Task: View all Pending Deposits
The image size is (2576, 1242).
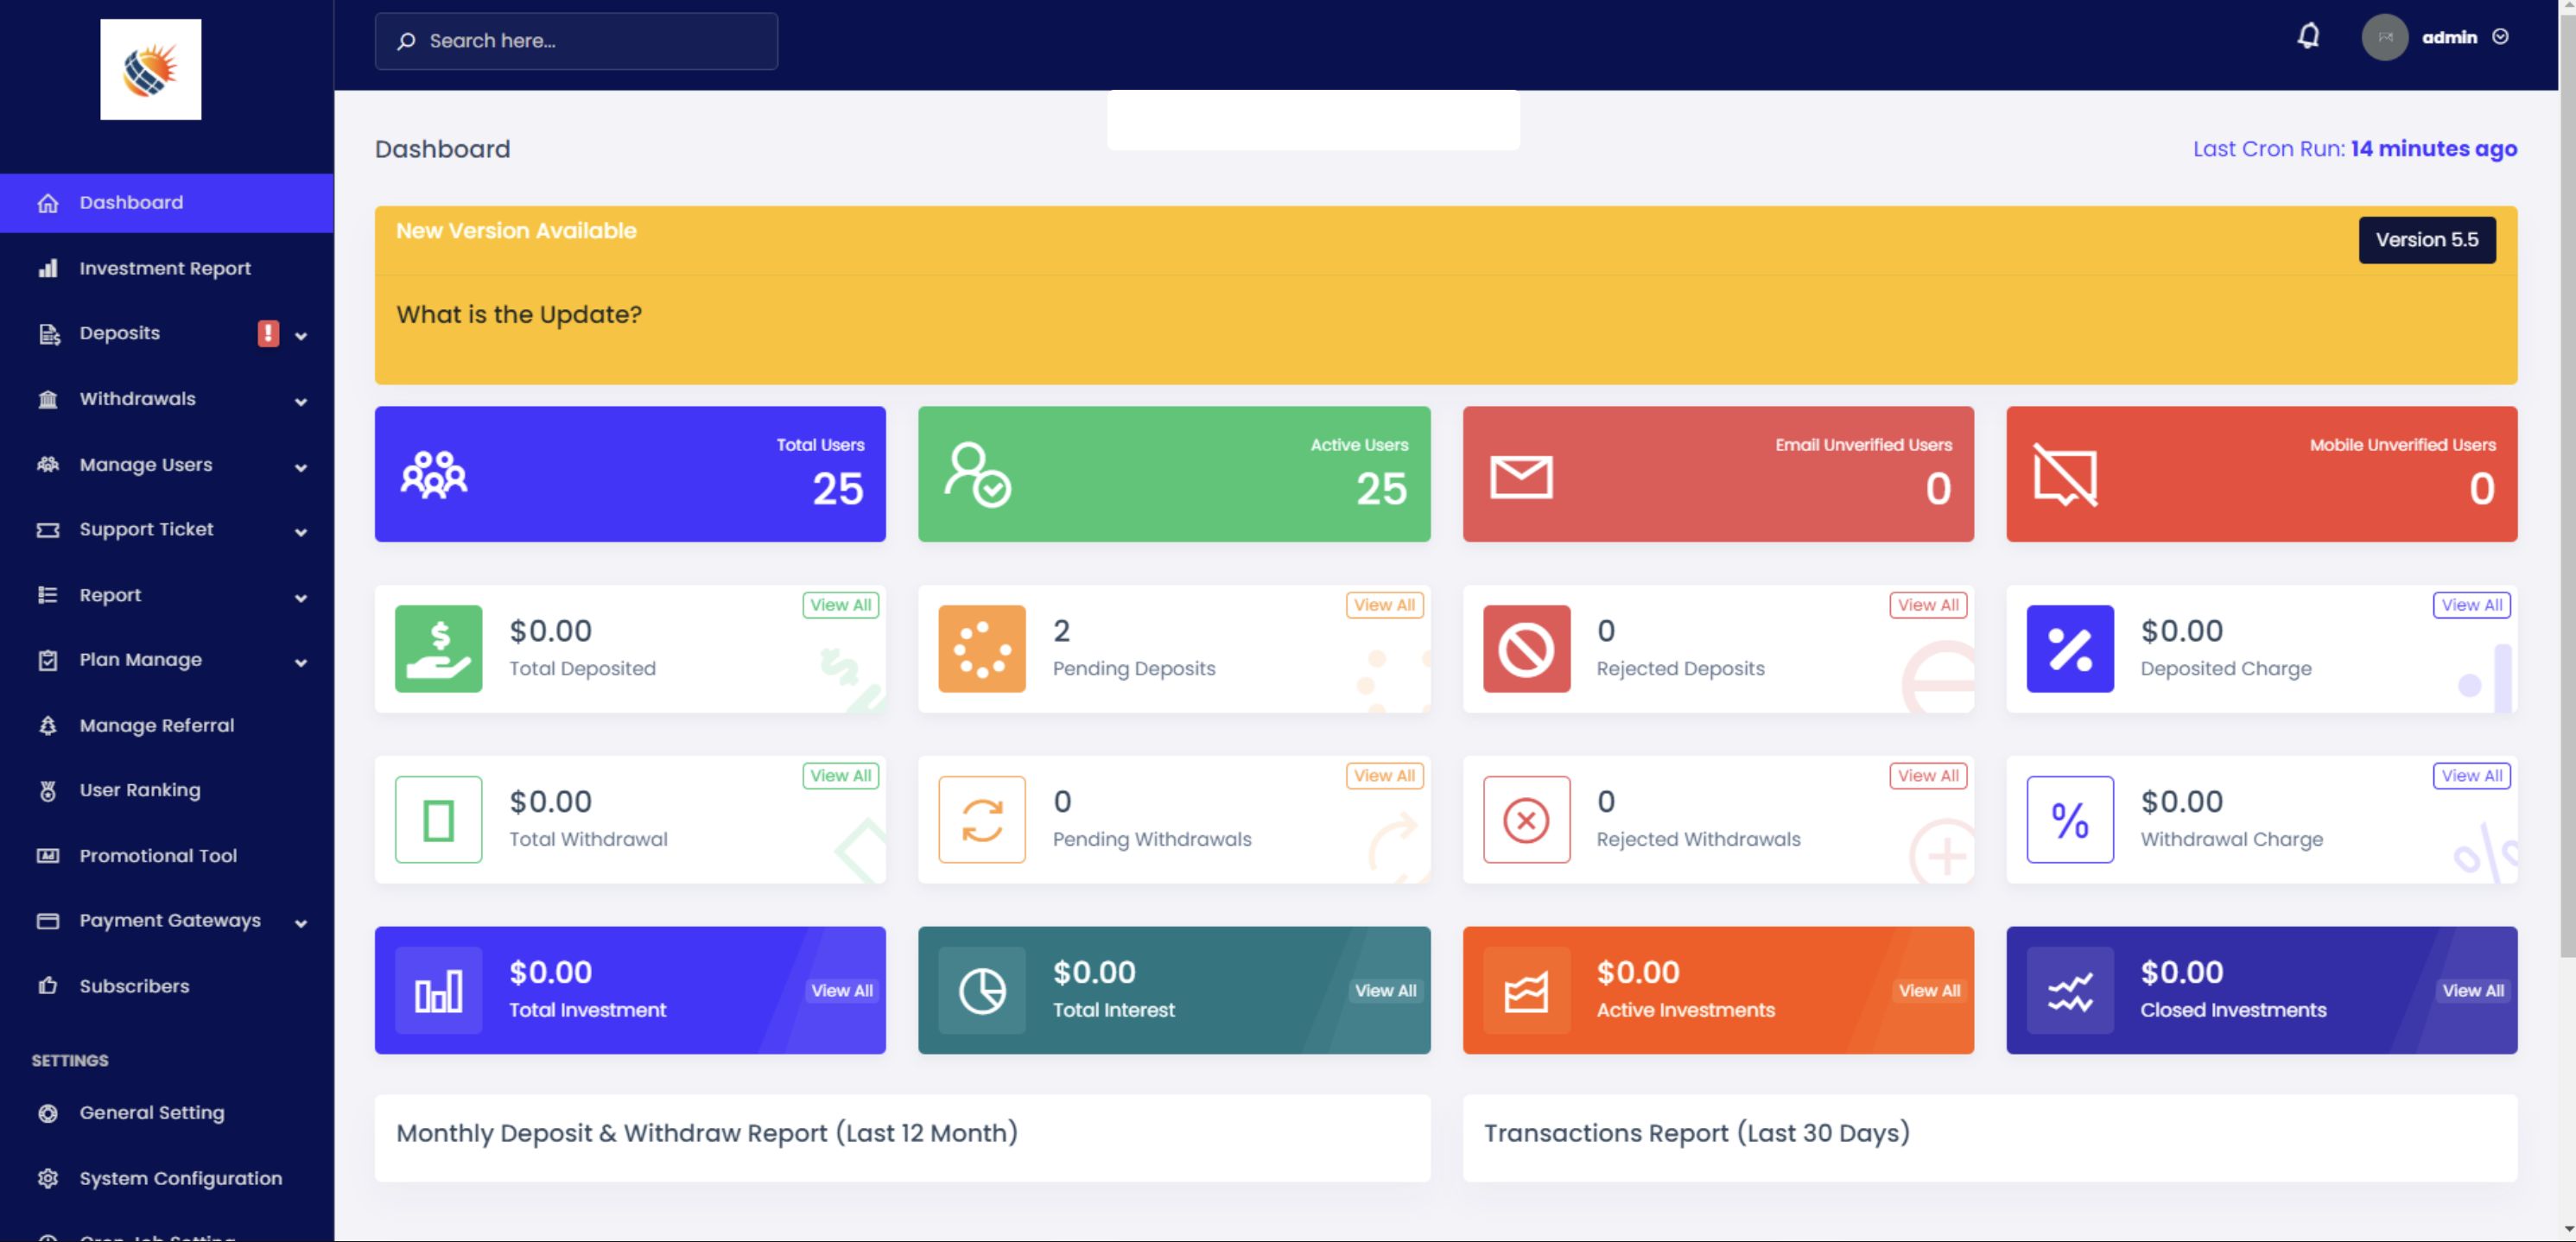Action: (x=1384, y=605)
